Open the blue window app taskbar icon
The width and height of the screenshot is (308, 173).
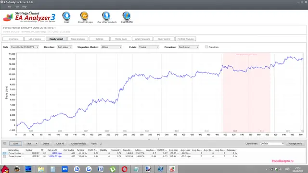pyautogui.click(x=28, y=169)
